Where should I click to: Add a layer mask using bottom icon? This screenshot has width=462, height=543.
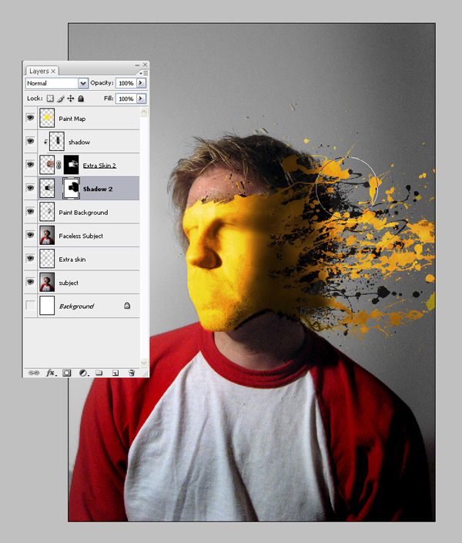pos(66,373)
